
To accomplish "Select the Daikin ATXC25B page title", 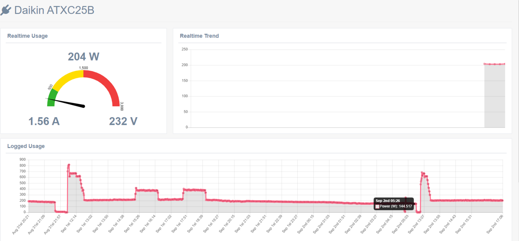I will [54, 10].
